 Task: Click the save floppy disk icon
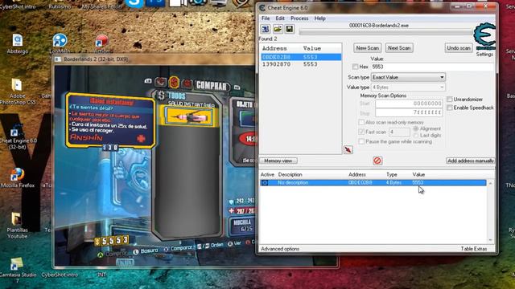(290, 29)
